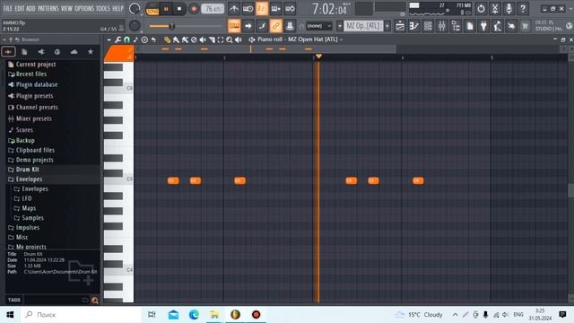
Task: Open the TOOLS menu
Action: coord(103,8)
